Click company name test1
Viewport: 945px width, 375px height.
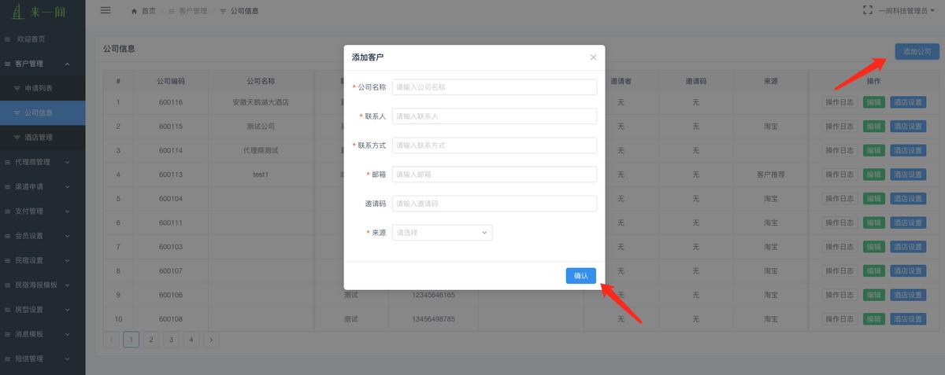click(x=261, y=175)
